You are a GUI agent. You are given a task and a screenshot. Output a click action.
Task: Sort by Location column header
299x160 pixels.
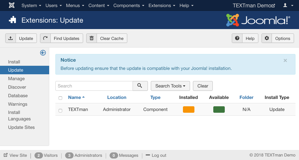pos(117,97)
